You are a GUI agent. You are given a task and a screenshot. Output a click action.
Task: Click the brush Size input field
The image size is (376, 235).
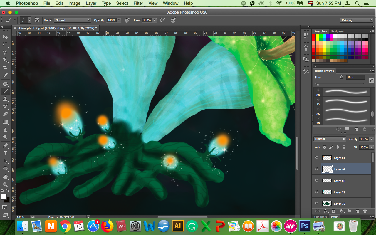[x=355, y=77]
